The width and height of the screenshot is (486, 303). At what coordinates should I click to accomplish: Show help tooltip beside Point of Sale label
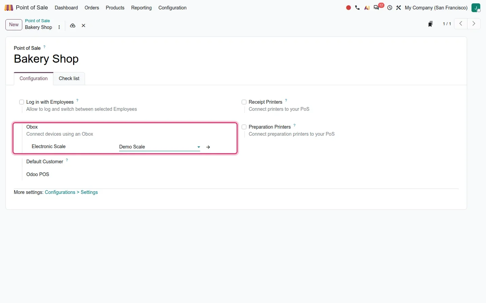click(x=44, y=47)
